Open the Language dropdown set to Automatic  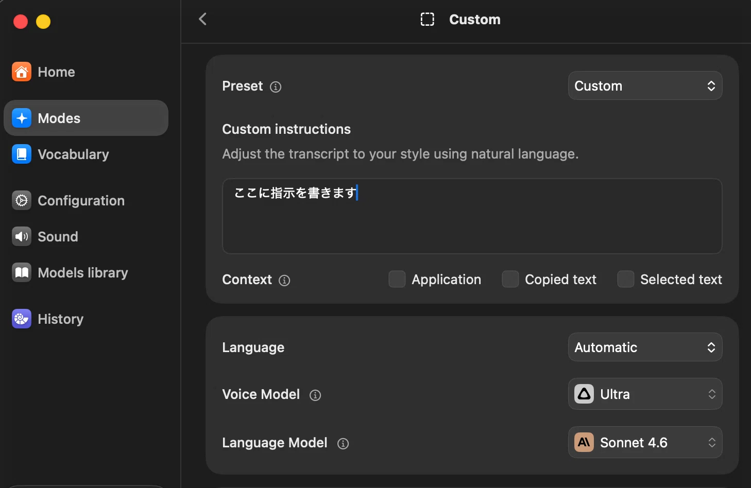(x=645, y=347)
